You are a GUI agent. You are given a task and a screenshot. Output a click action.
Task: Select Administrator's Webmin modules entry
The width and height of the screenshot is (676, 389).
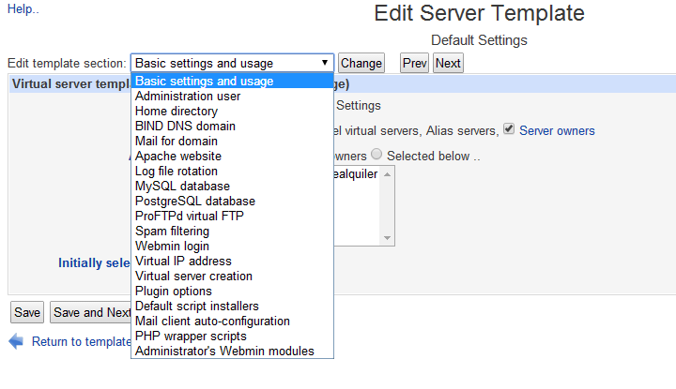tap(224, 352)
